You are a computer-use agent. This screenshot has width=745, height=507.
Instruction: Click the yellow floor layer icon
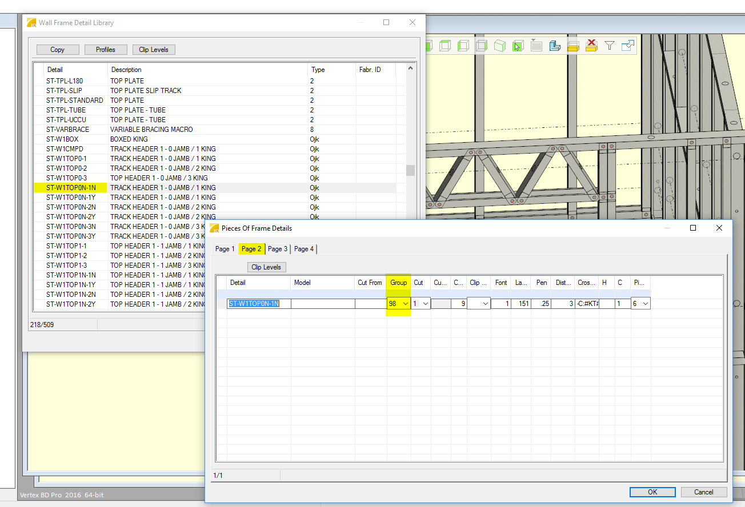tap(573, 46)
